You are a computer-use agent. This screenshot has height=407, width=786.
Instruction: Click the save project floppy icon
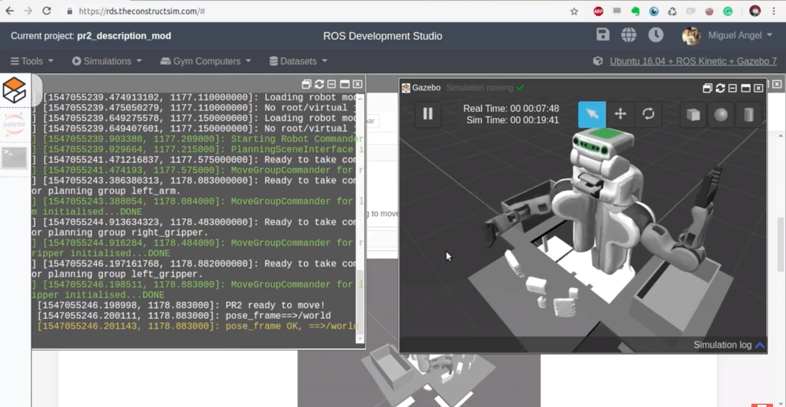pyautogui.click(x=603, y=35)
